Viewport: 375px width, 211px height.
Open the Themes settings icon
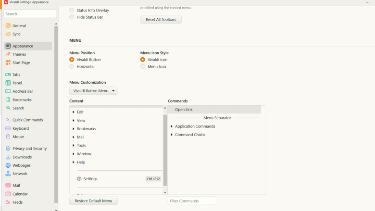(8, 54)
